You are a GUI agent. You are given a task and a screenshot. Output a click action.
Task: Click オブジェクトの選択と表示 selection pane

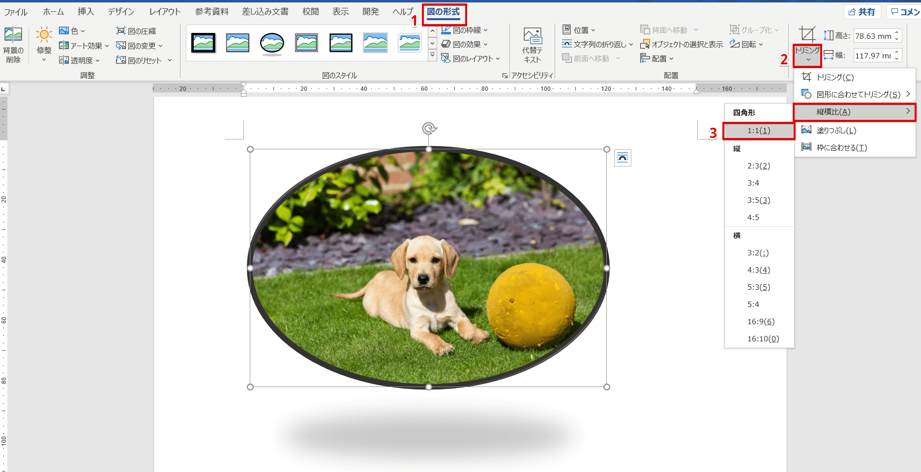682,44
